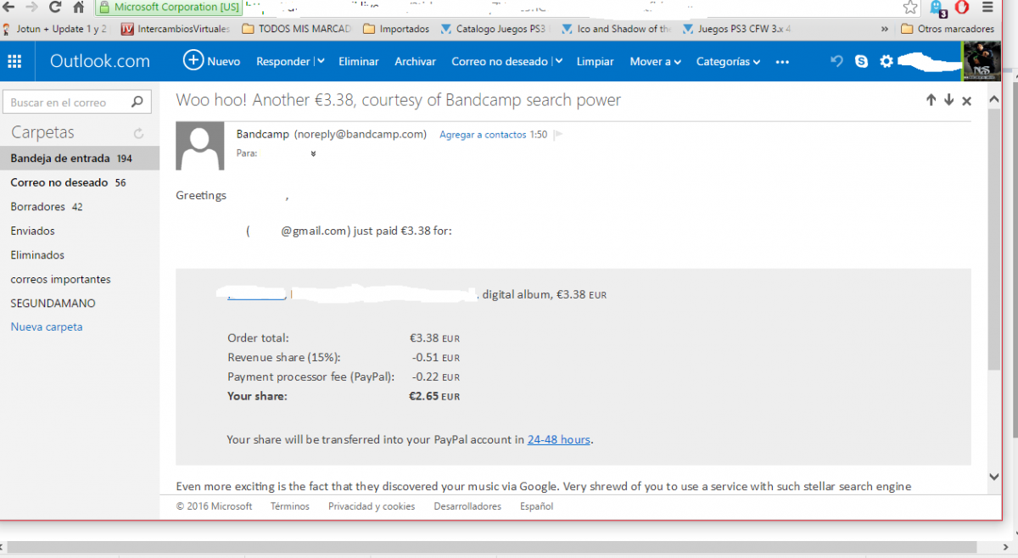Open Importados bookmark folder
The width and height of the screenshot is (1018, 558).
point(396,29)
